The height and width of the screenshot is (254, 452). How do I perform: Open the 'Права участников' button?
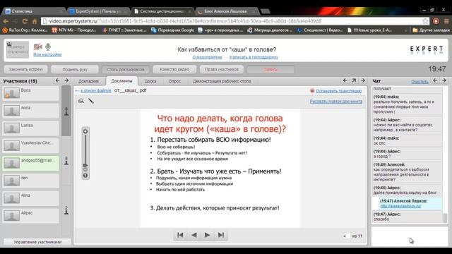222,69
